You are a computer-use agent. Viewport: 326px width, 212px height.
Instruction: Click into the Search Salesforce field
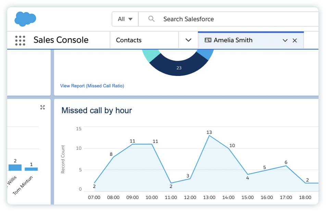click(x=229, y=19)
